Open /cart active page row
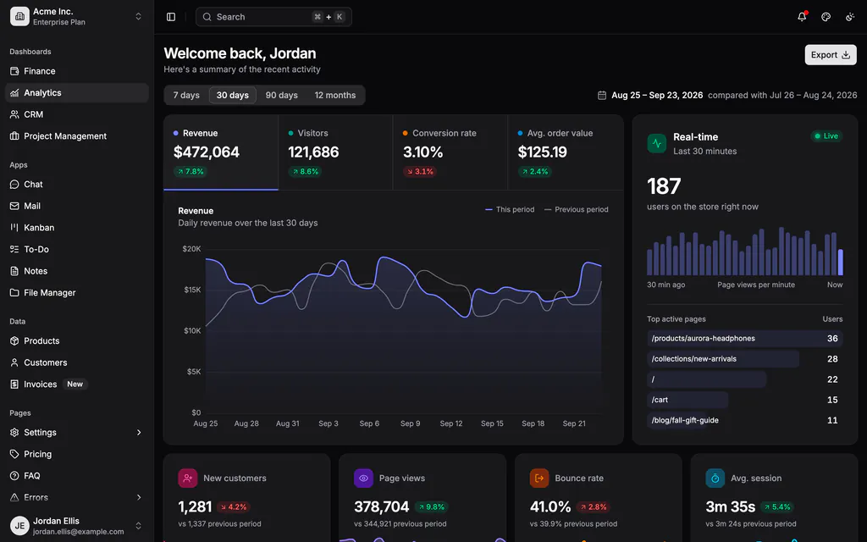The image size is (867, 542). [x=745, y=400]
